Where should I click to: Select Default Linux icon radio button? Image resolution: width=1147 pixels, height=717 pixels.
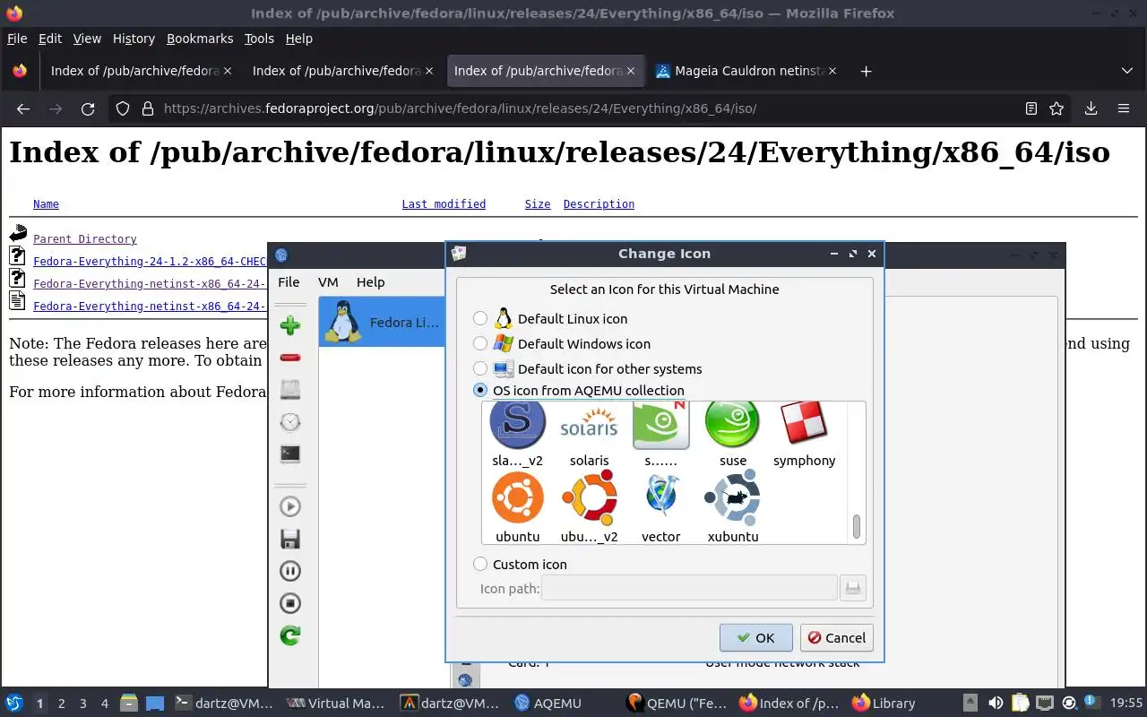point(480,318)
